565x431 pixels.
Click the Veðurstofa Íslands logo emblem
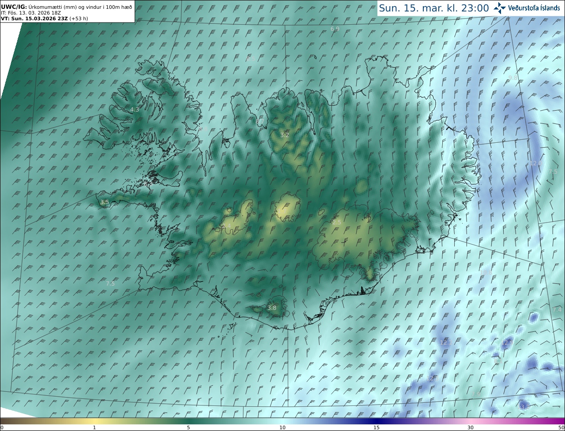coord(499,7)
